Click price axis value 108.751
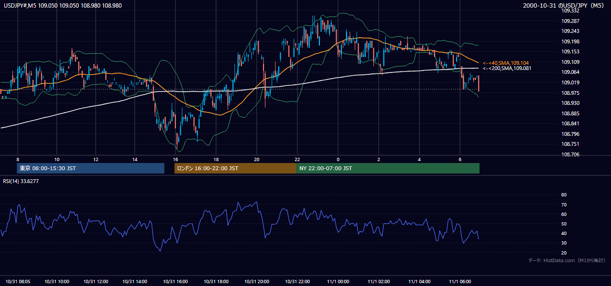 570,144
